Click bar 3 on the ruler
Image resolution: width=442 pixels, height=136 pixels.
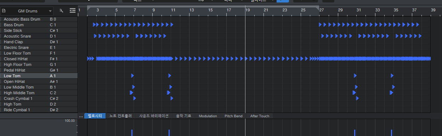[x=98, y=10]
